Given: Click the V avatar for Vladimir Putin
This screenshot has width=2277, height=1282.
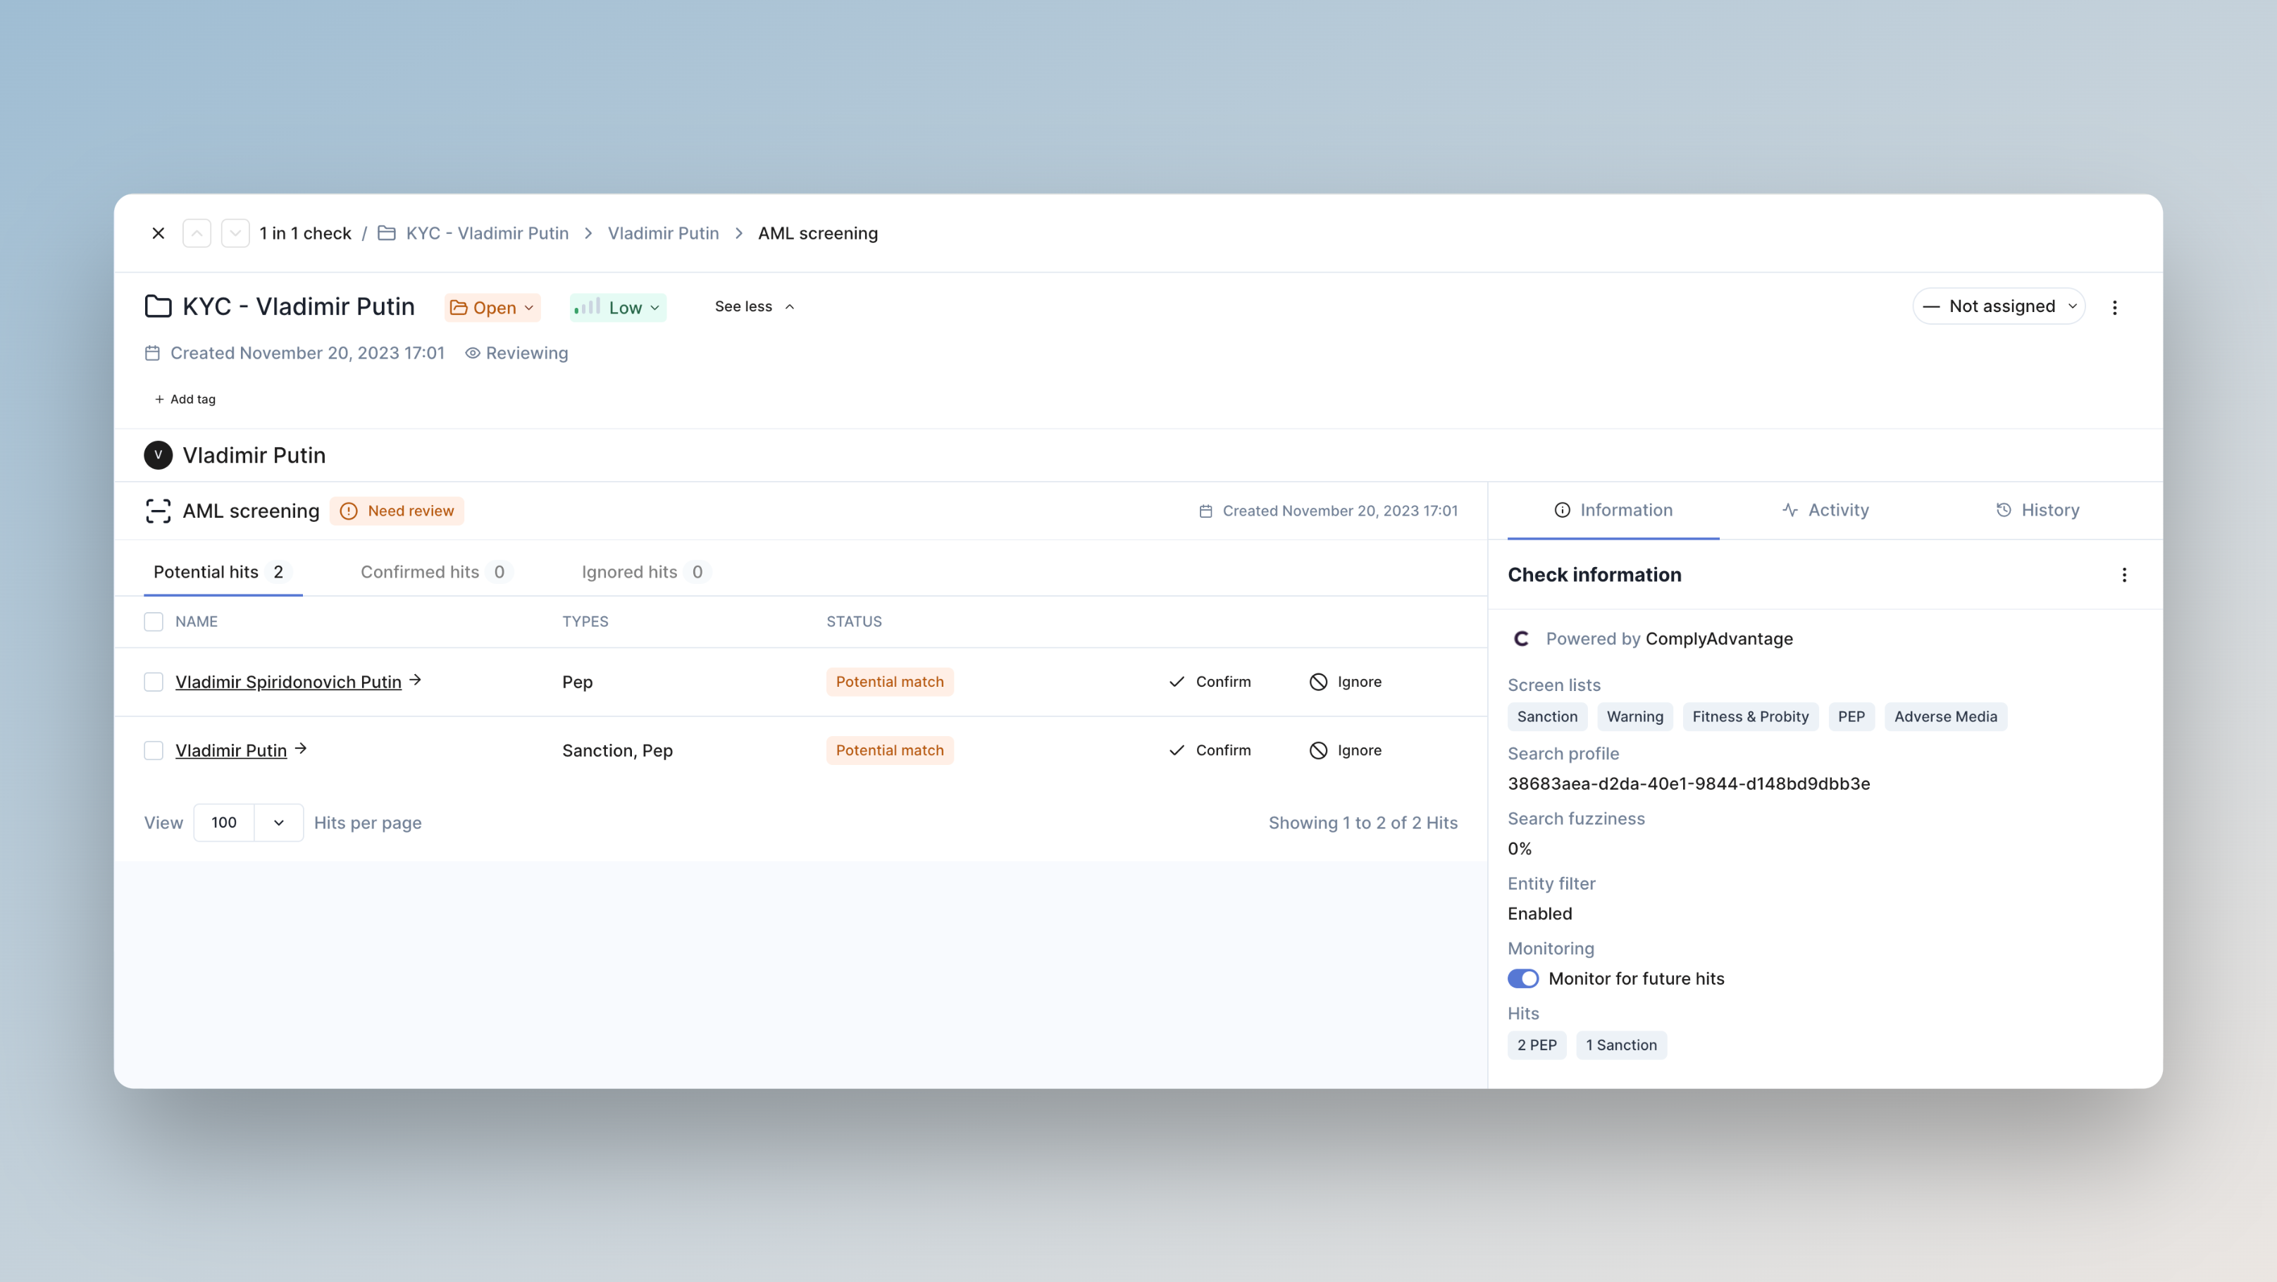Looking at the screenshot, I should coord(159,455).
